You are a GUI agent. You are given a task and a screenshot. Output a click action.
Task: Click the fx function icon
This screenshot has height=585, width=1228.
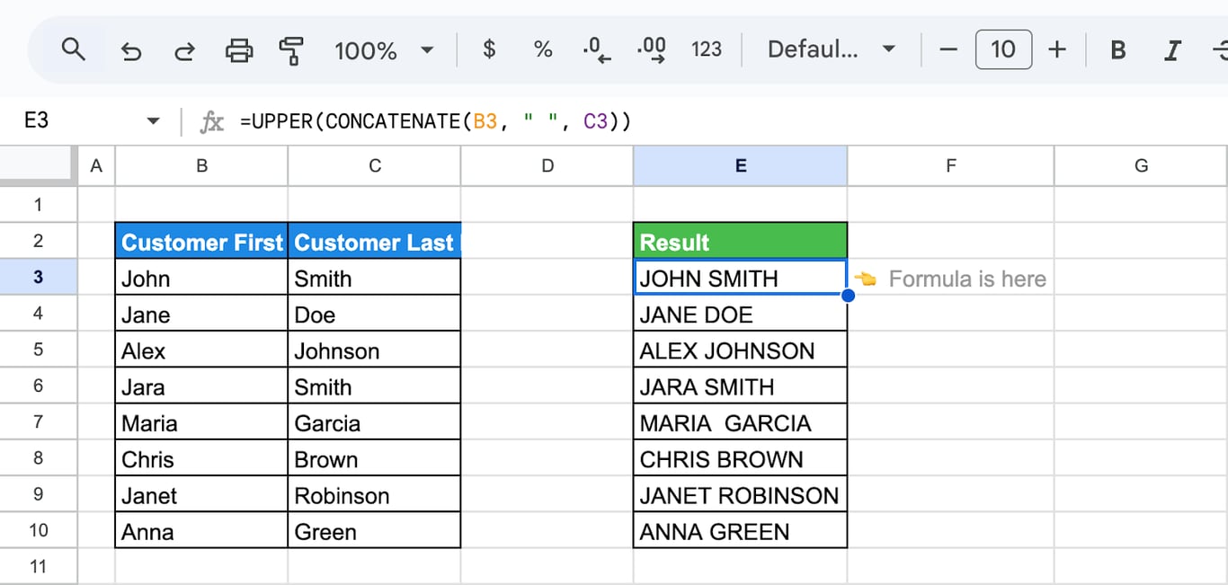[x=211, y=121]
